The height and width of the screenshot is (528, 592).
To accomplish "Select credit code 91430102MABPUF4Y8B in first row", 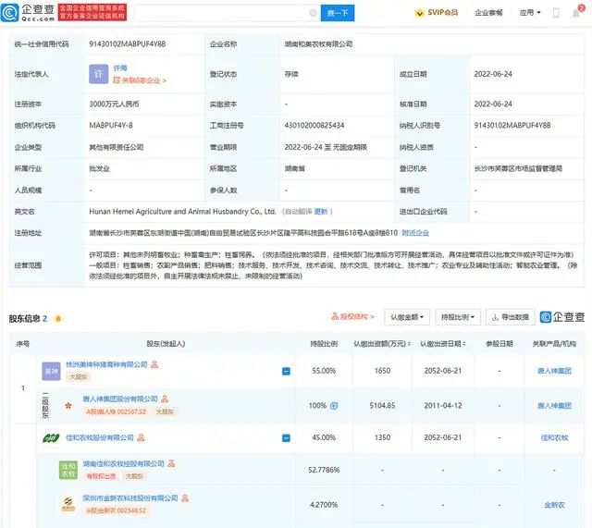I will pyautogui.click(x=128, y=44).
